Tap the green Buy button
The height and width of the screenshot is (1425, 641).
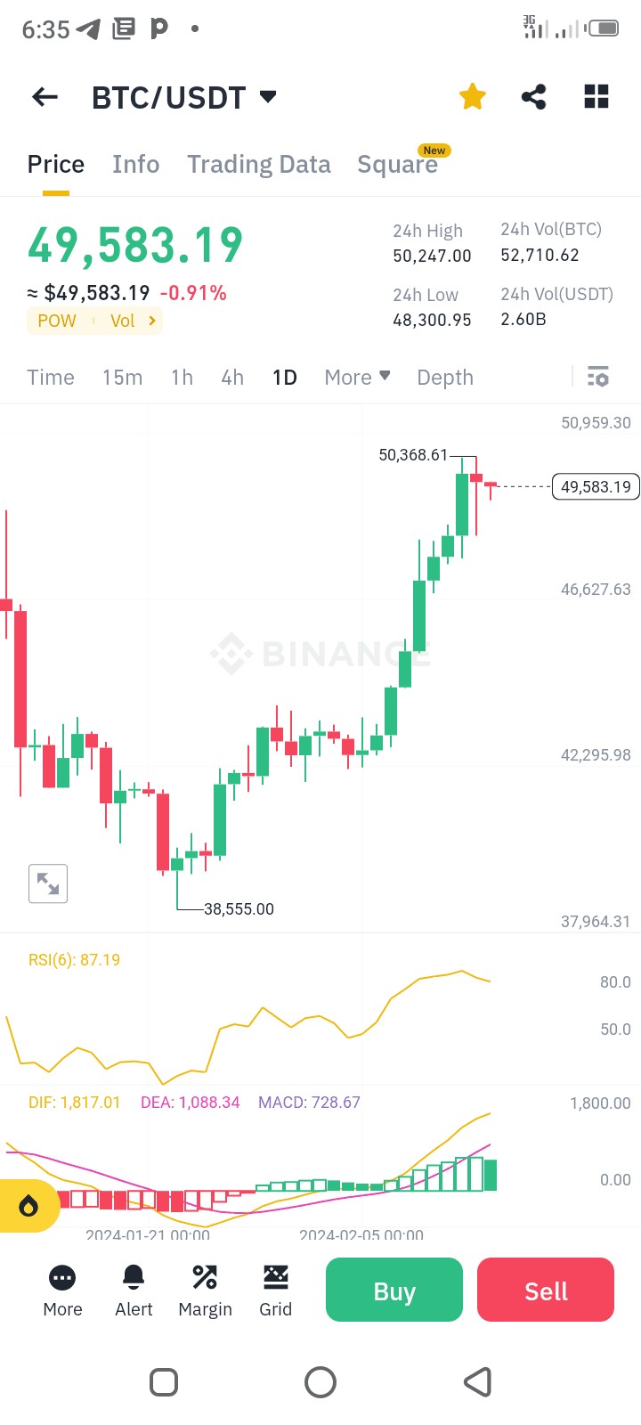point(394,1290)
